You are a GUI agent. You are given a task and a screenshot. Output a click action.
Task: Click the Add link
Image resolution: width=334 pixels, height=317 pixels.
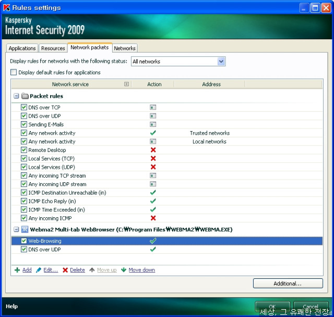coord(27,270)
